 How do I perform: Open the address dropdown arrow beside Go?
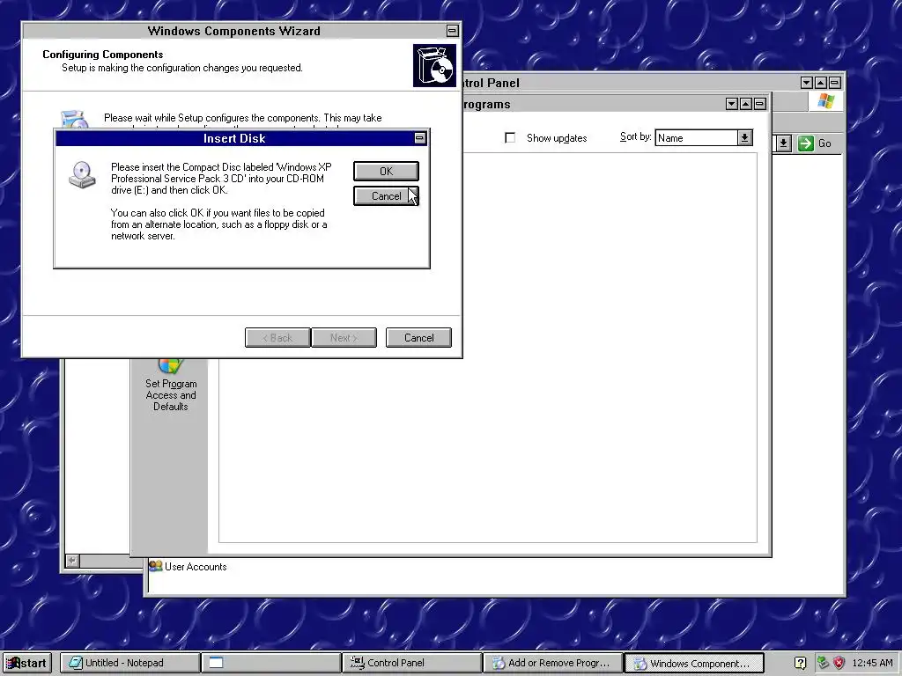(x=783, y=143)
